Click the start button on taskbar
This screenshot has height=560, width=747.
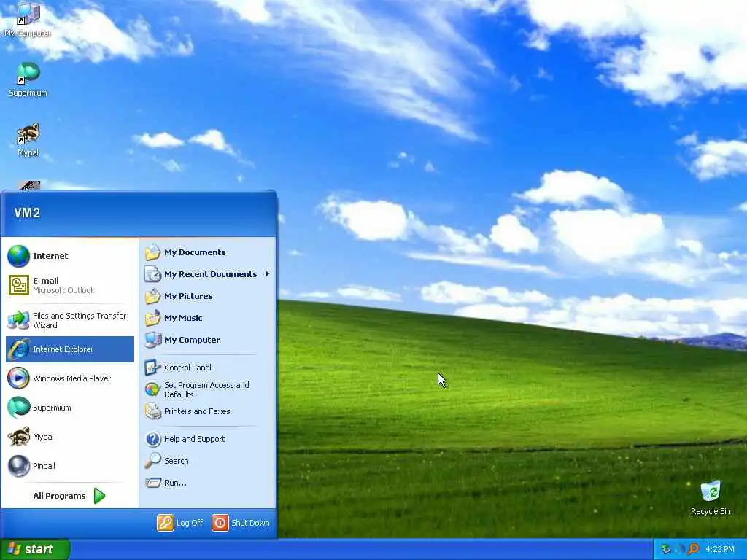click(35, 549)
